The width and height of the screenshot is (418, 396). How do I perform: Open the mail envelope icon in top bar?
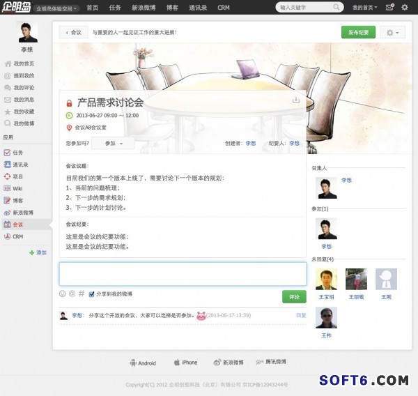click(x=389, y=7)
